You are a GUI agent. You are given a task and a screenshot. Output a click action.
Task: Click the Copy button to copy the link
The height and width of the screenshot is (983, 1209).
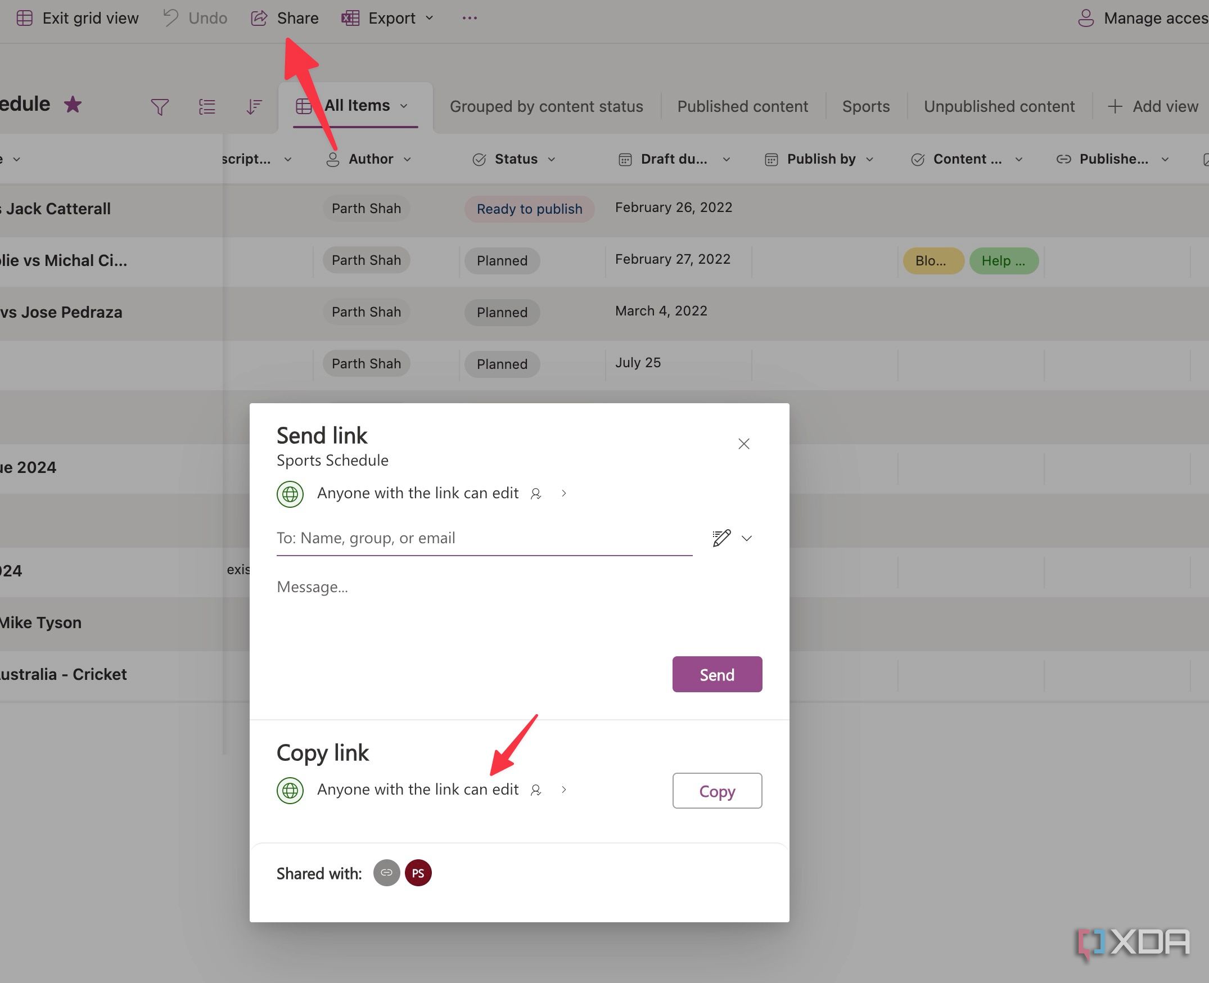coord(717,791)
